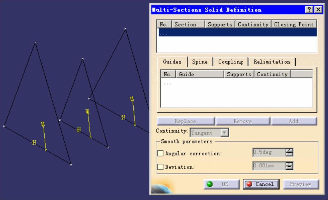Click the Add button
This screenshot has height=200, width=328.
pos(294,121)
